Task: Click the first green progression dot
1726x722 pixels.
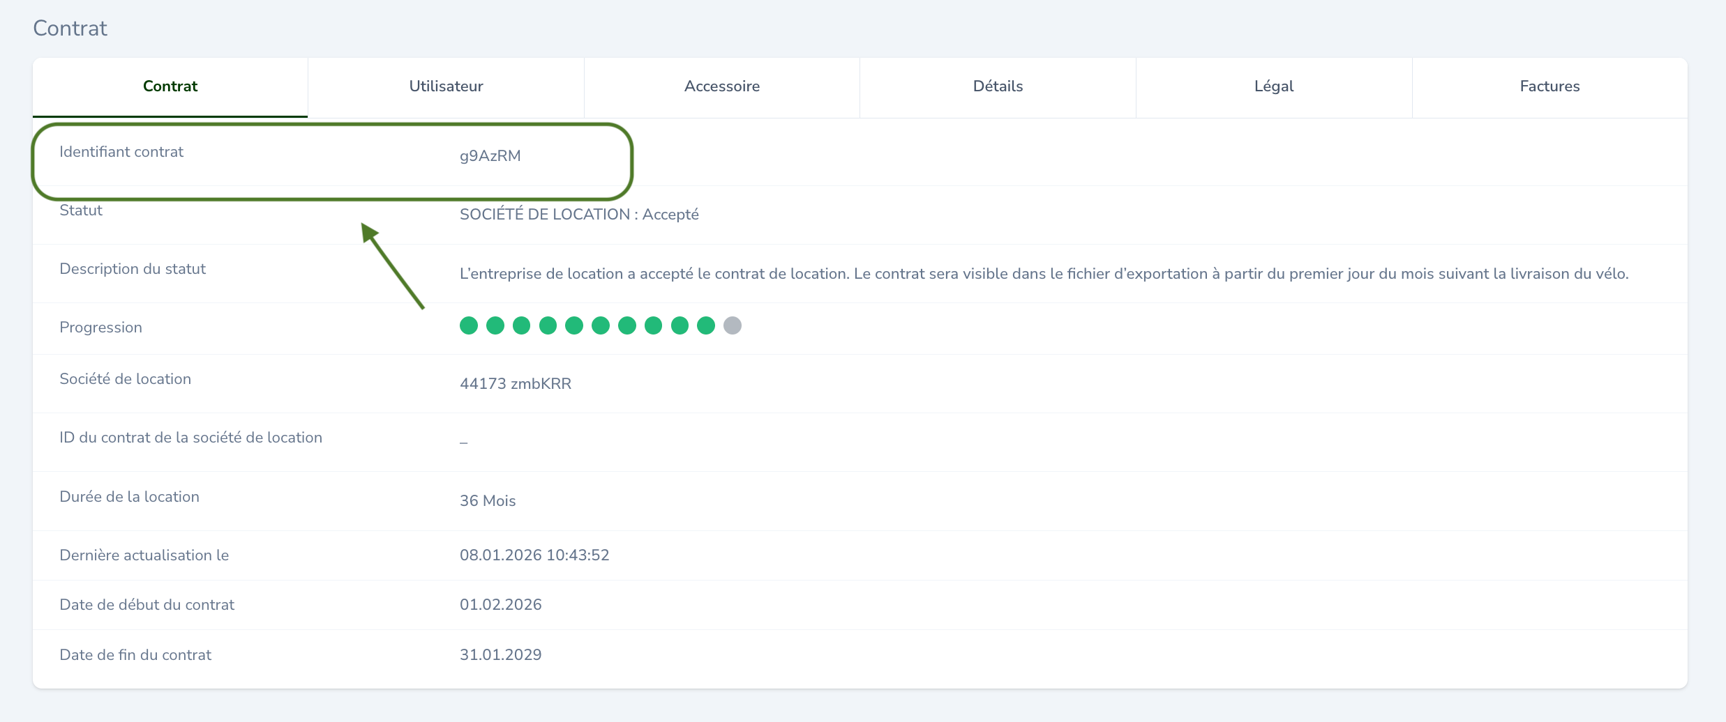Action: (469, 325)
